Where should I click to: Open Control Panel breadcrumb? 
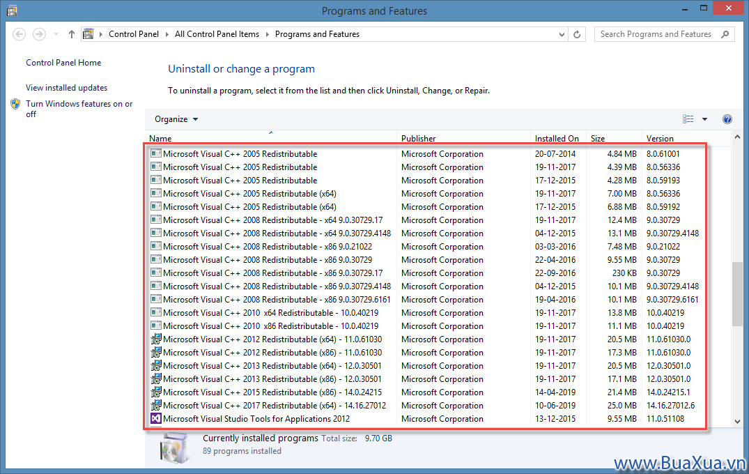pyautogui.click(x=134, y=34)
